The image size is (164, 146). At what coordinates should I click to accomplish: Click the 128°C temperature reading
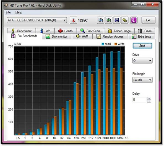pyautogui.click(x=83, y=20)
